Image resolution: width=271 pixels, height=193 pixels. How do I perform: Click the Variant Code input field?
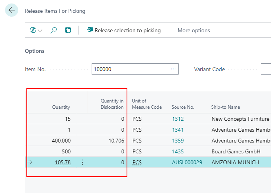click(x=266, y=69)
